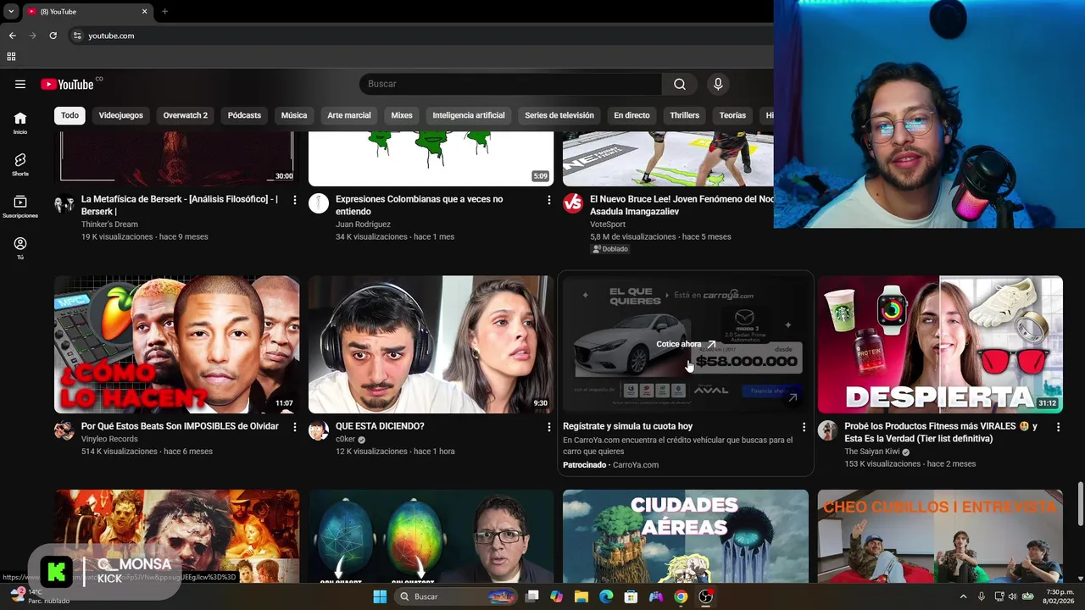The image size is (1085, 610).
Task: Filter by Overwatch 2 chip
Action: pos(185,115)
